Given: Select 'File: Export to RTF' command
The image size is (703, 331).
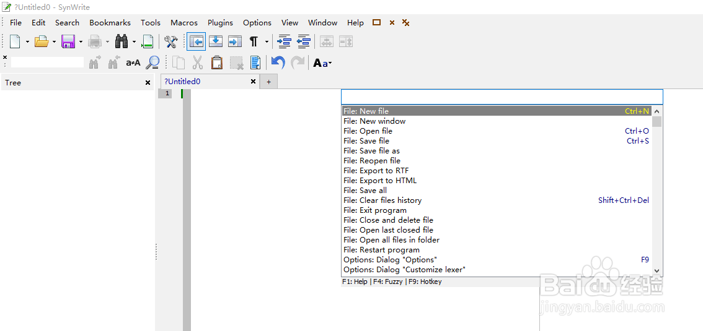Looking at the screenshot, I should tap(497, 170).
